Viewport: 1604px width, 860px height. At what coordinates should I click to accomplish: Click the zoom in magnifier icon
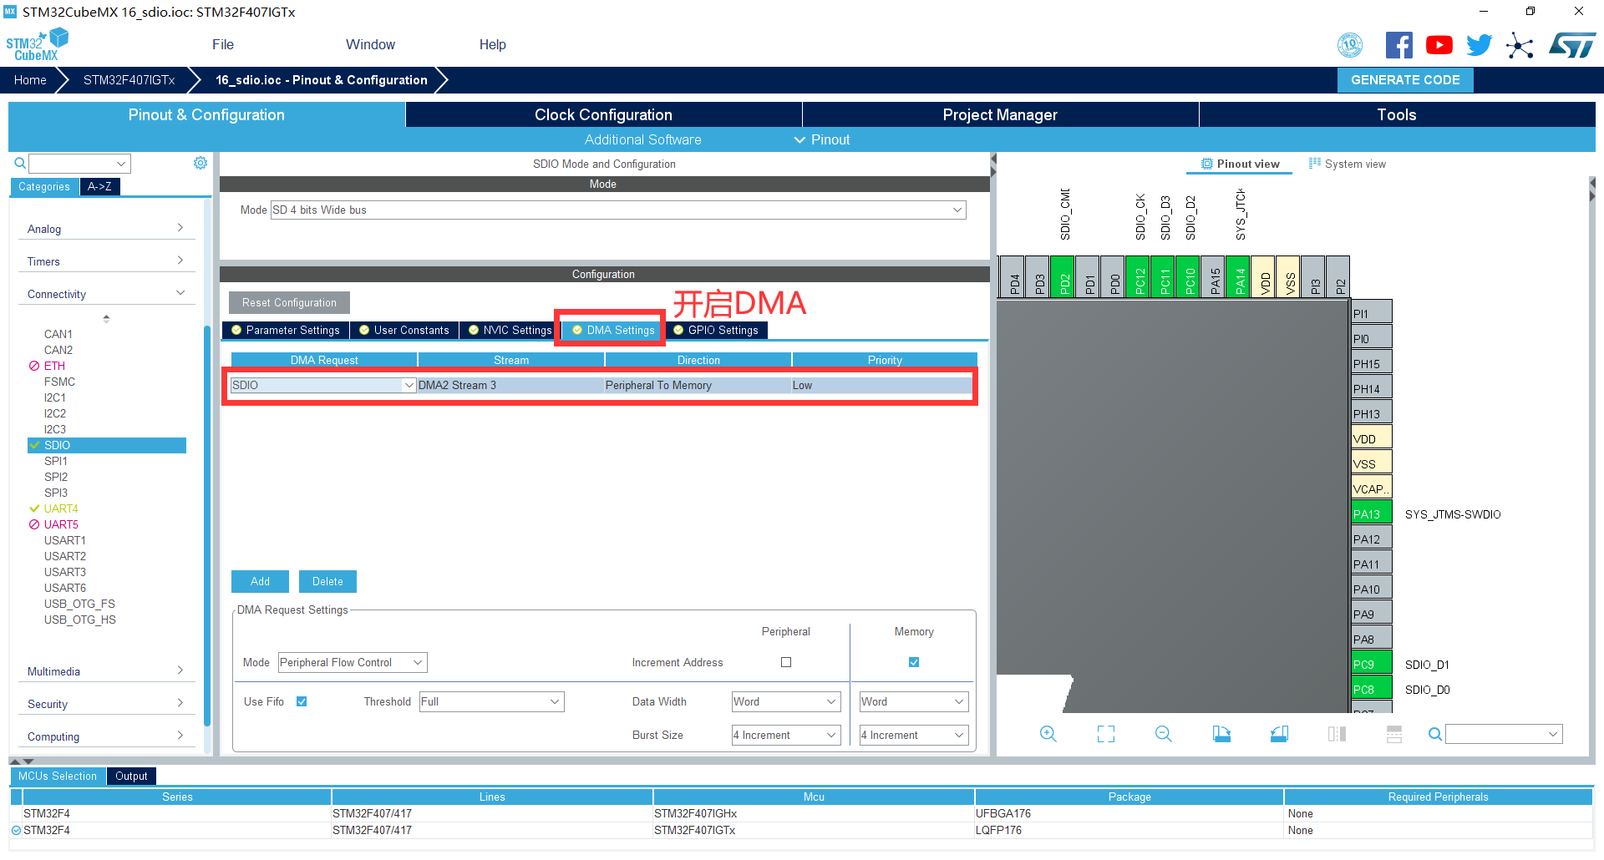coord(1048,734)
